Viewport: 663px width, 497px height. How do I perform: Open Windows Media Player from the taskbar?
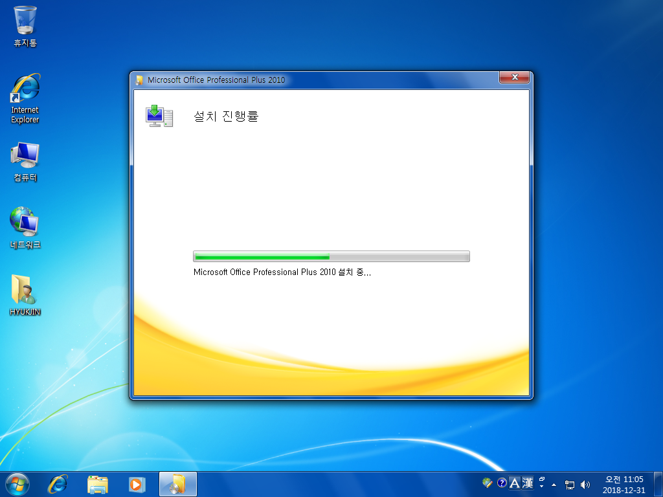(x=137, y=484)
